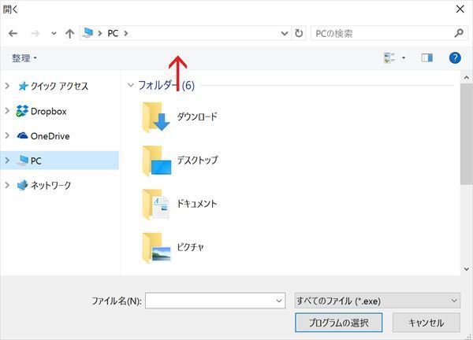Screen dimensions: 473x340
Task: Focus the ファイル名 input field
Action: tap(215, 301)
